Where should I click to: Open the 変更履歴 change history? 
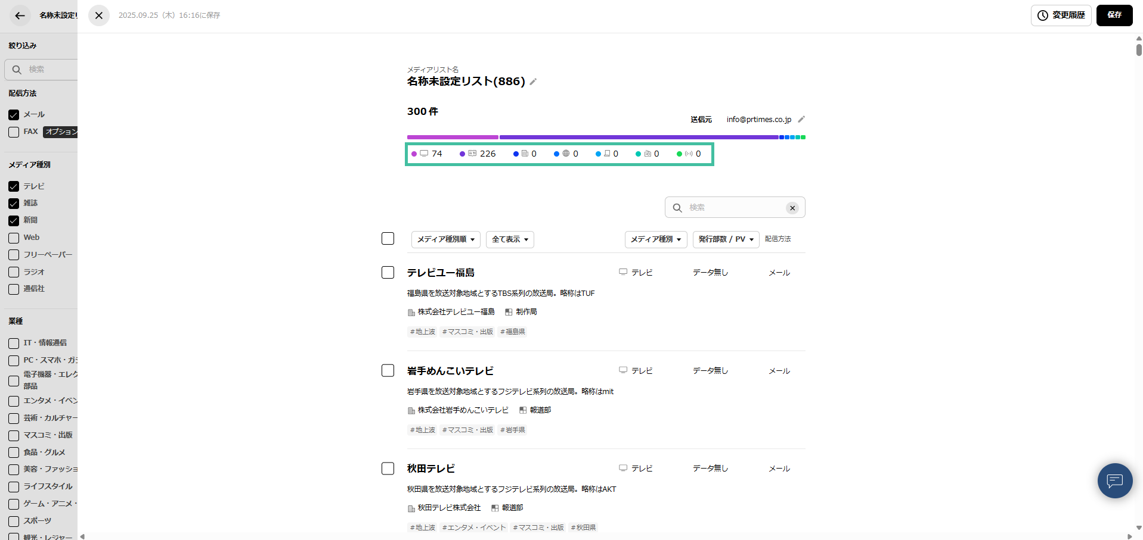[x=1061, y=15]
